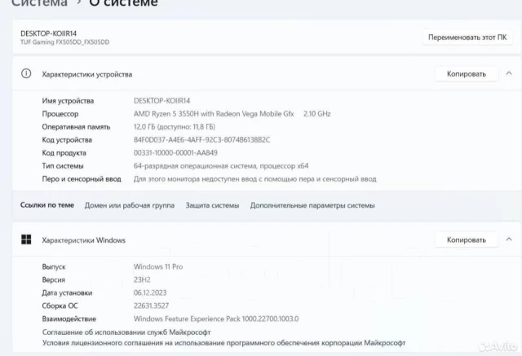
Task: Click Дата установки label
Action: coord(67,292)
